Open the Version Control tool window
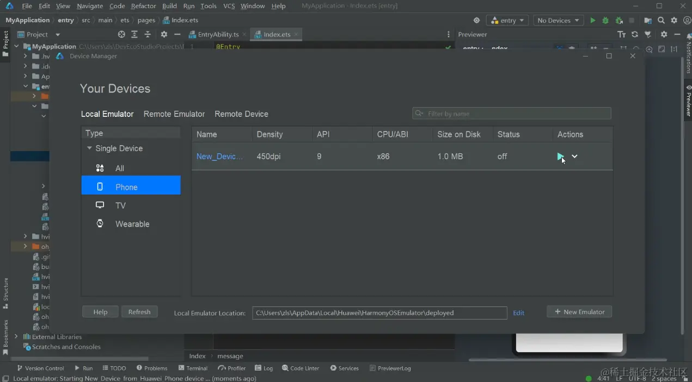692x382 pixels. pos(40,368)
